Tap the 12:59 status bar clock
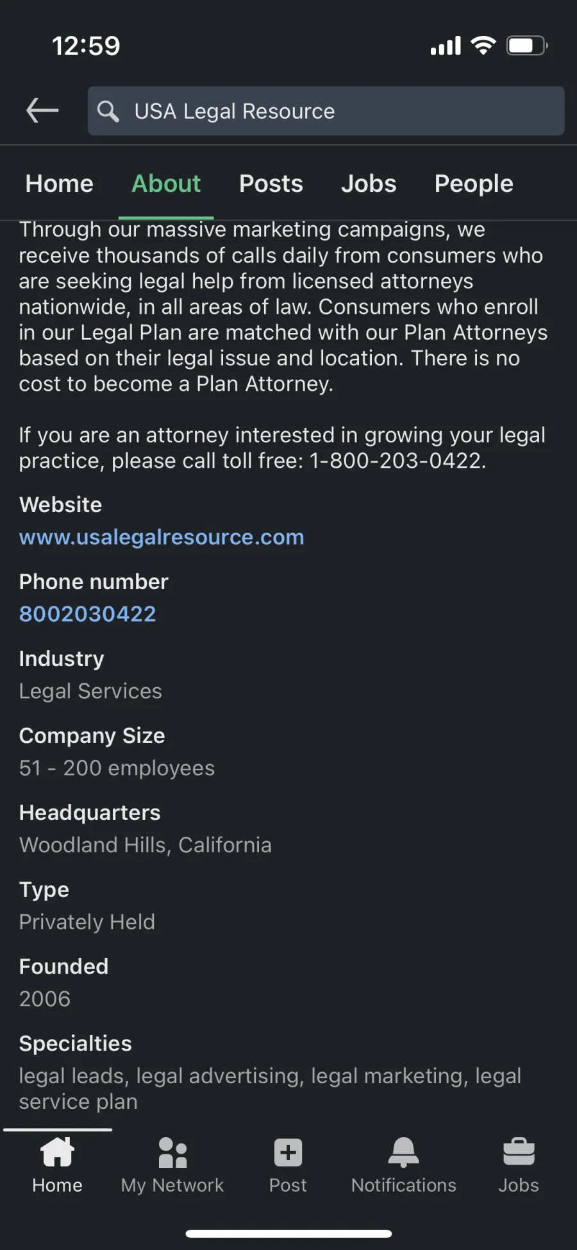Viewport: 577px width, 1250px height. pyautogui.click(x=86, y=46)
